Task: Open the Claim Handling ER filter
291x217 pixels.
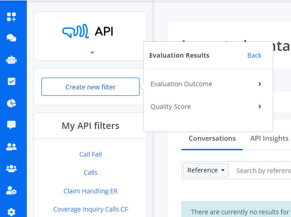Action: 90,191
